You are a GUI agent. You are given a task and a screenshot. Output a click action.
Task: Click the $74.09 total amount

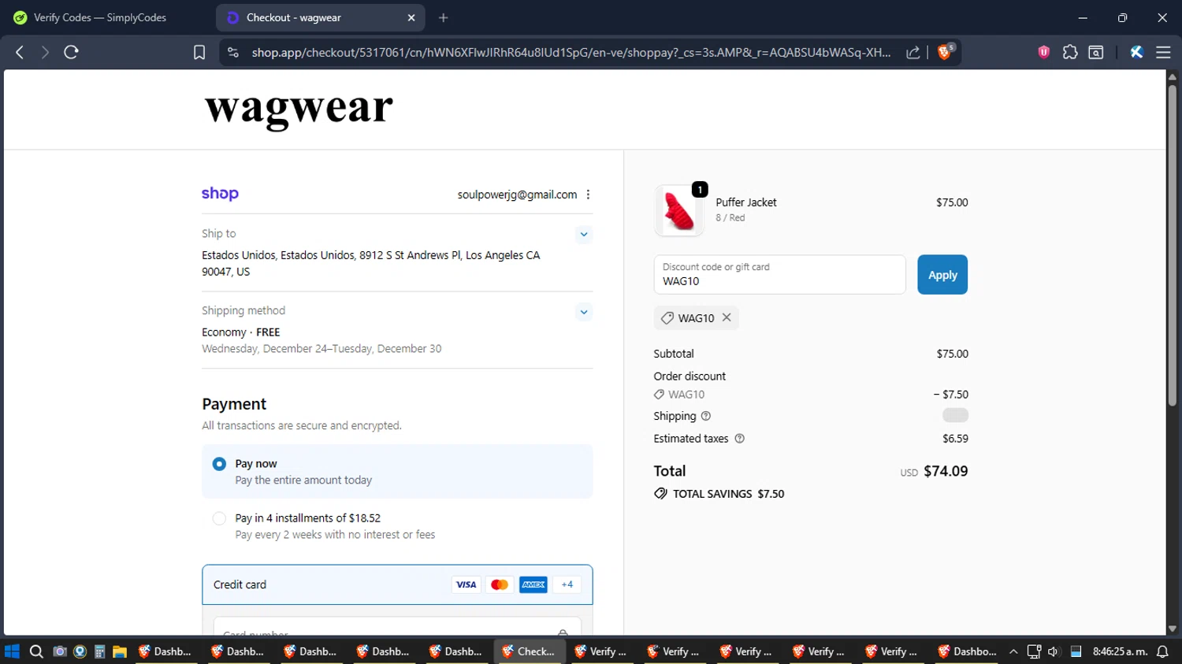pyautogui.click(x=946, y=471)
